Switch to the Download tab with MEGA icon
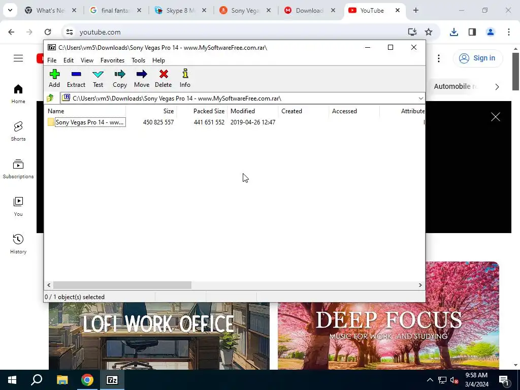Viewport: 520px width, 390px height. 309,11
